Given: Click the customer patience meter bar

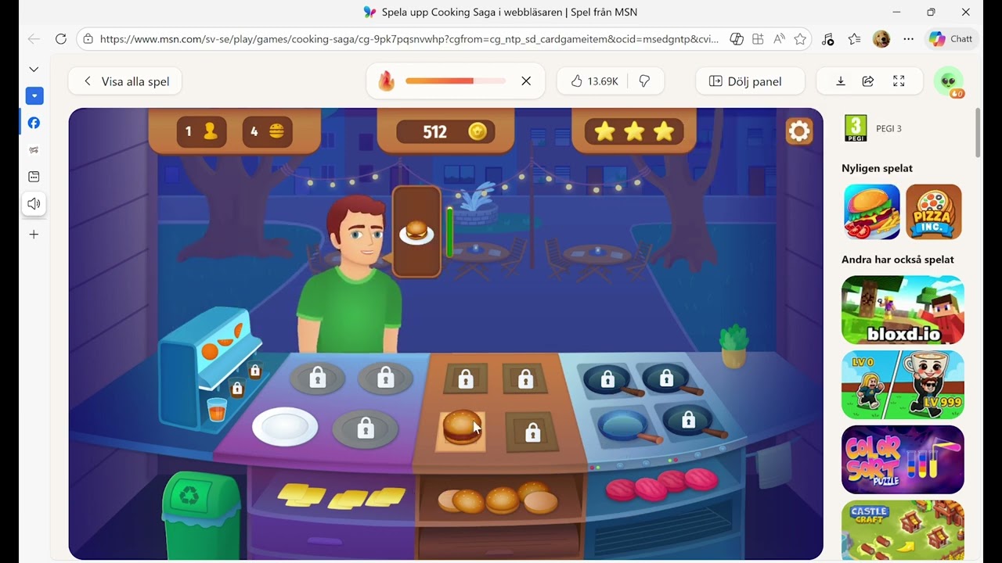Looking at the screenshot, I should [450, 231].
